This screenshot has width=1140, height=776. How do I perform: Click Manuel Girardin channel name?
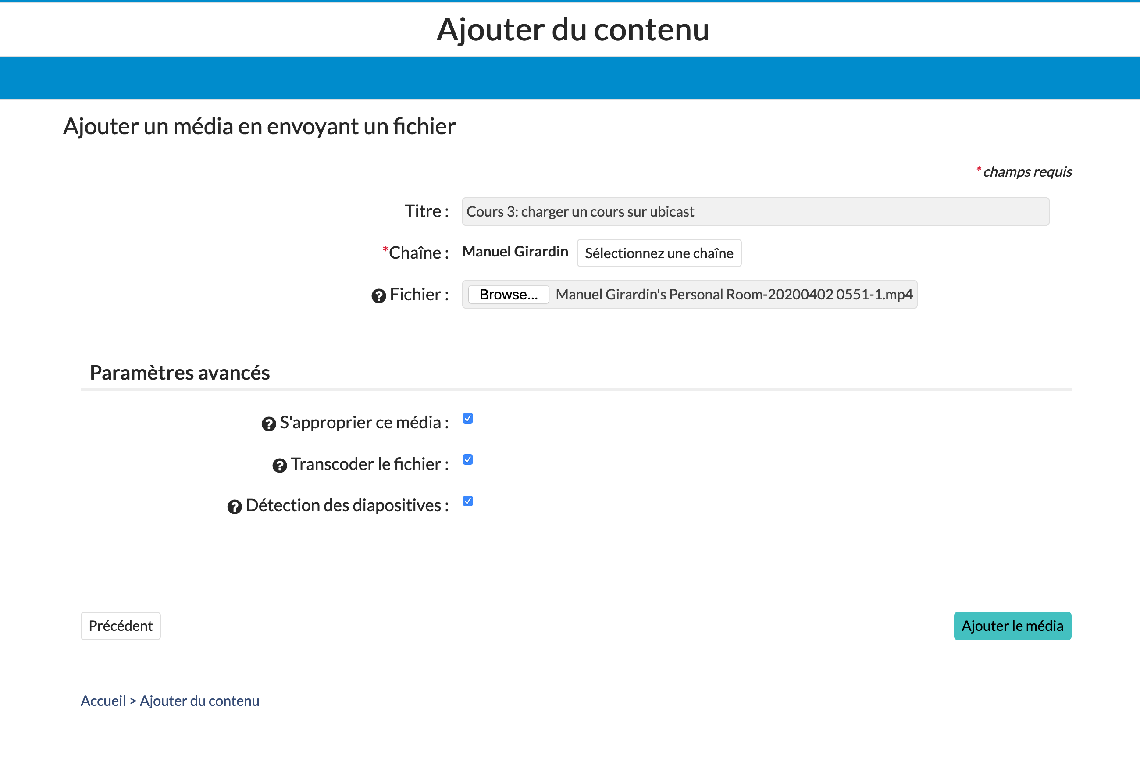click(x=515, y=252)
